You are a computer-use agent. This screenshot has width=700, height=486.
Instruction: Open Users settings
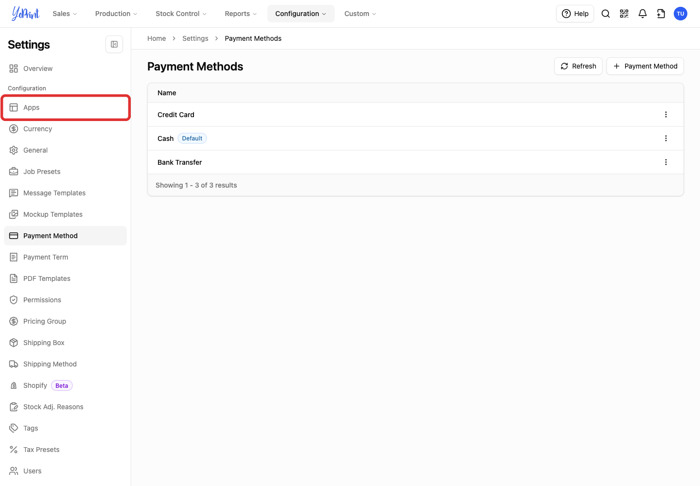pyautogui.click(x=65, y=471)
